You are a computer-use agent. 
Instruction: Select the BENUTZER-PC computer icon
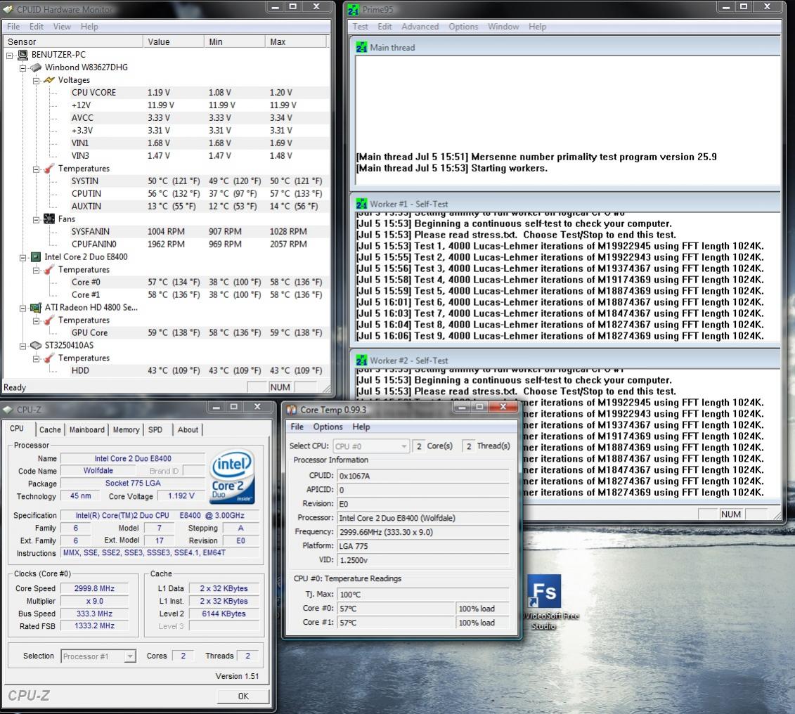click(x=22, y=55)
